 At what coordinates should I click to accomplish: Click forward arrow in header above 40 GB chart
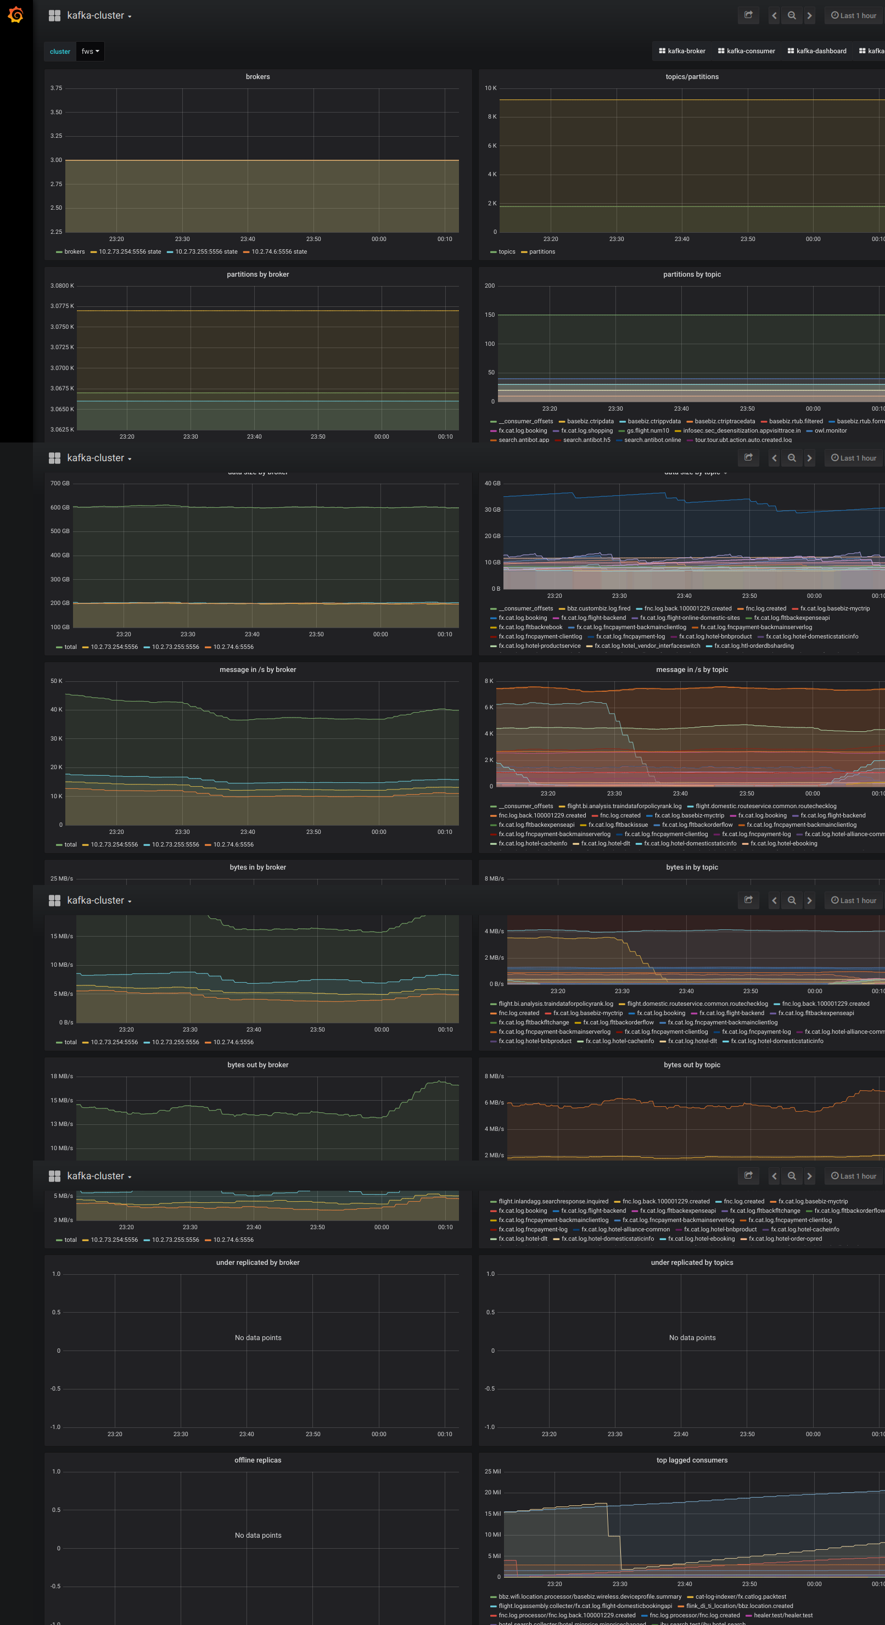pos(809,458)
